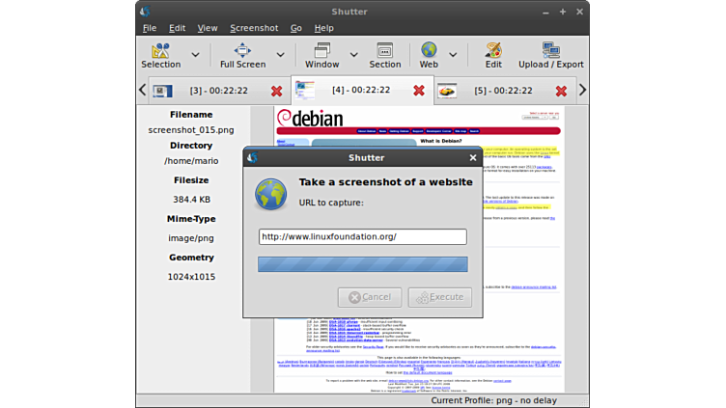Open the Edit drawing tool
The image size is (726, 408).
pyautogui.click(x=493, y=50)
